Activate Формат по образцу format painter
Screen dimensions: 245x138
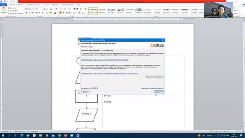[x=15, y=14]
